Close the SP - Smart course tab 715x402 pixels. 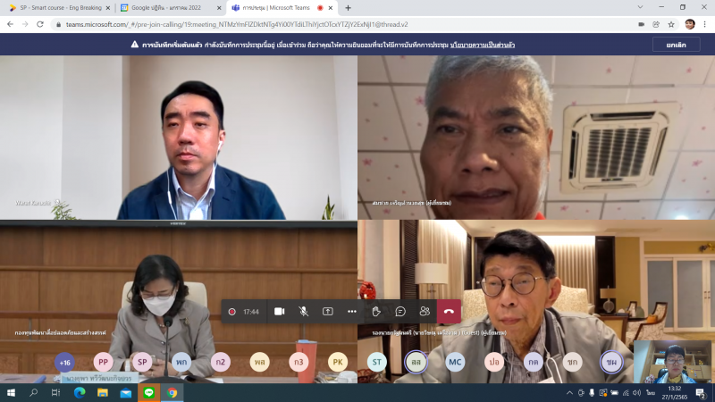[x=108, y=8]
